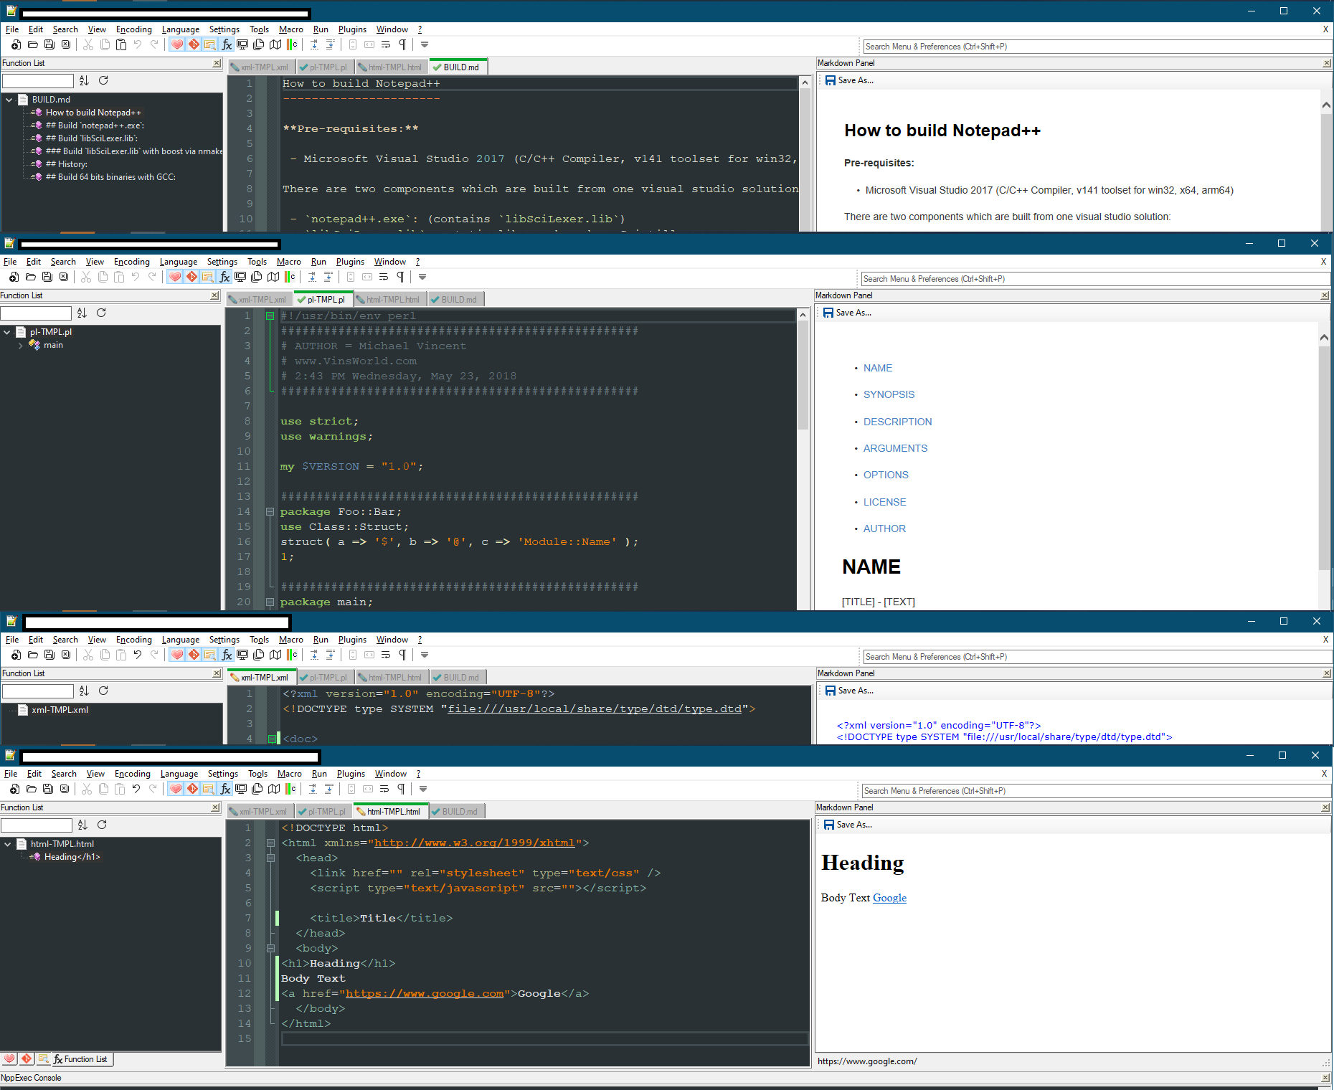Click Save icon in BUILD.md window
This screenshot has width=1334, height=1090.
[49, 44]
